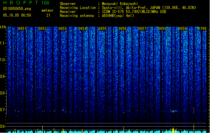Click the 0.9 kHz axis label
Screen dimensions: 210x133
[x=3, y=76]
